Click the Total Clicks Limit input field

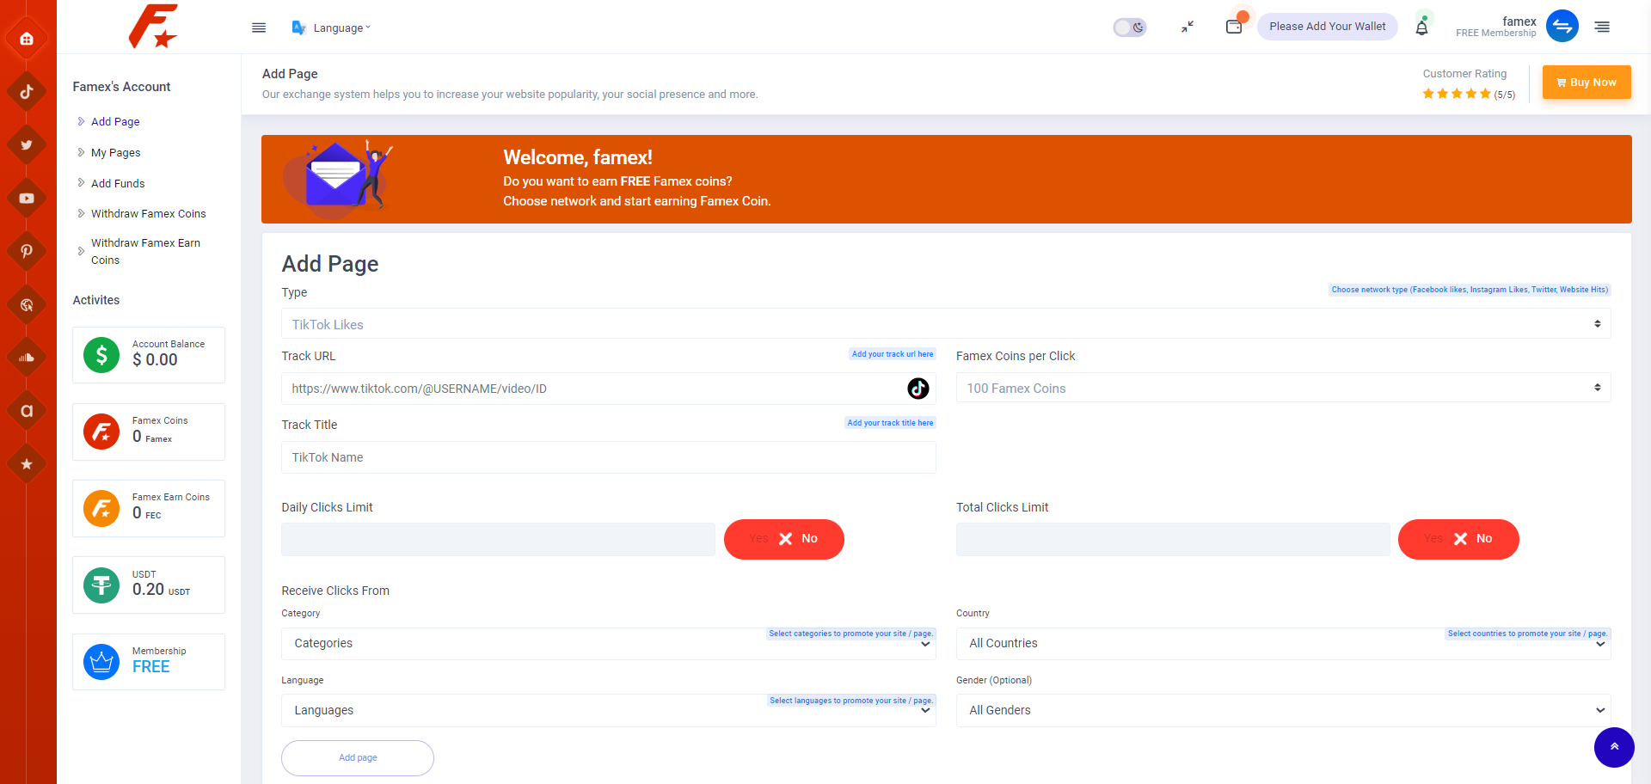[1173, 539]
